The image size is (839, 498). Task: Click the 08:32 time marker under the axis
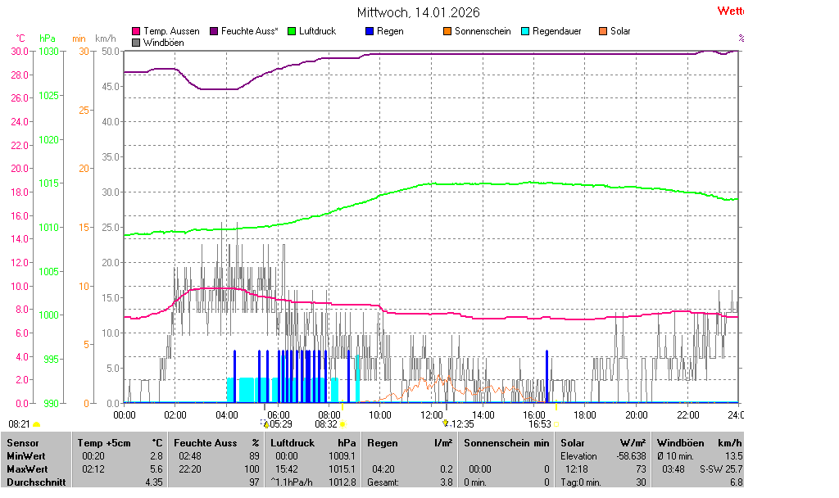click(x=326, y=424)
